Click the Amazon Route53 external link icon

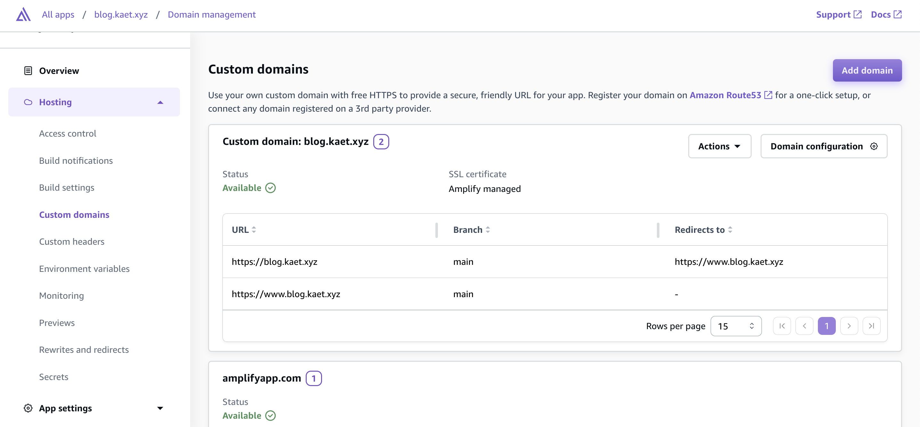(768, 95)
